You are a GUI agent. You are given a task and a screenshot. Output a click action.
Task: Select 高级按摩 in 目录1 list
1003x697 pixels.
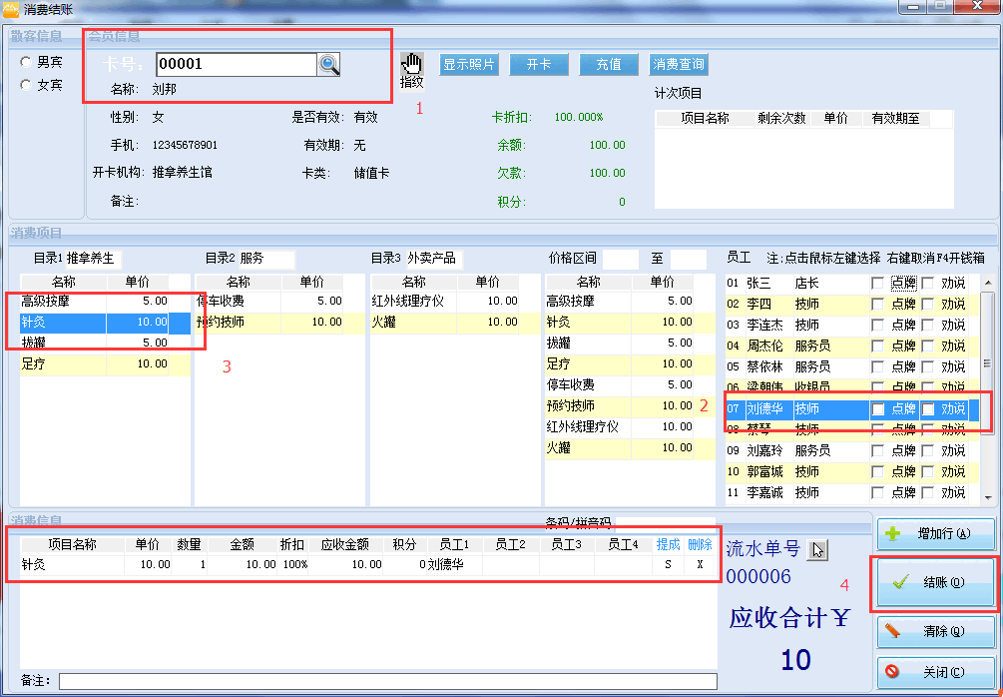coord(105,301)
